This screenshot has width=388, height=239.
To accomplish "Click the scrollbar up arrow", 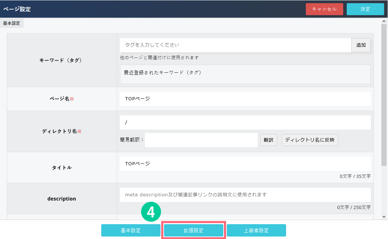I will (x=384, y=22).
